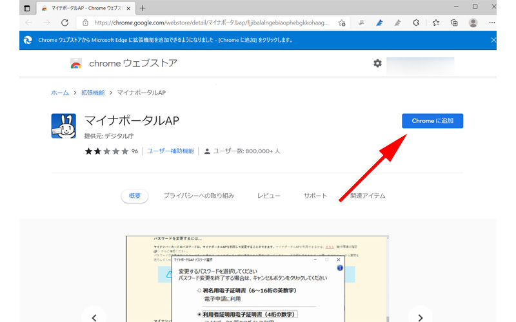Open a new browser tab
The image size is (516, 322).
[142, 8]
